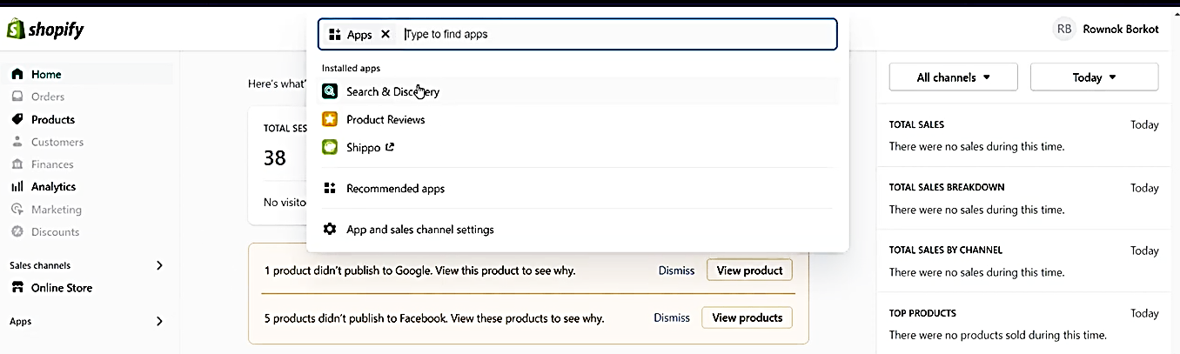Screen dimensions: 1180x354
Task: Click Shippo external link icon
Action: [x=390, y=147]
